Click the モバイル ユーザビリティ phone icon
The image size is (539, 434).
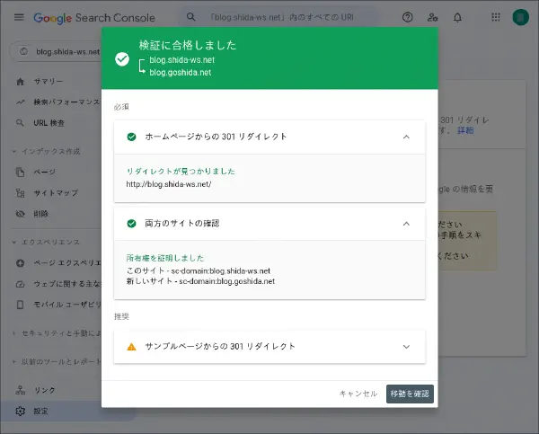[x=21, y=305]
